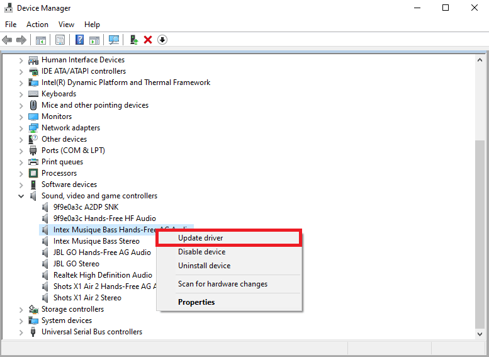489x357 pixels.
Task: Click the down-arrow circle toolbar icon
Action: pos(162,40)
